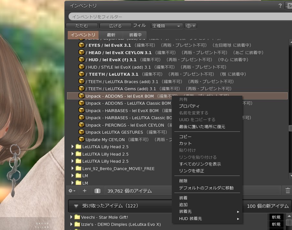Click the object icon of Unpack - HAIRBASES - lel EvoX BOM

click(x=82, y=110)
